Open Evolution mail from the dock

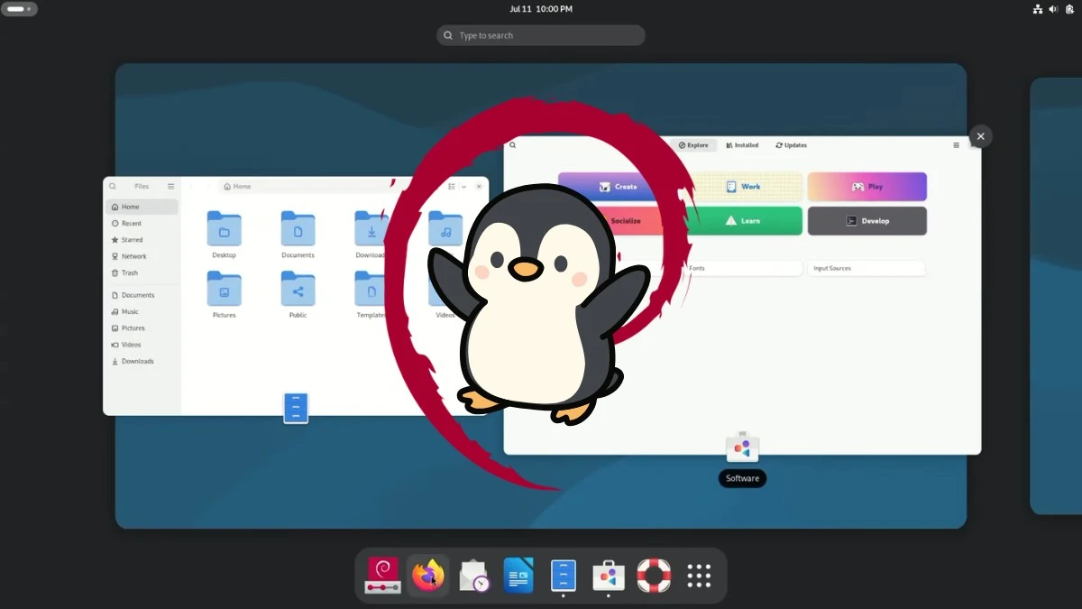pyautogui.click(x=474, y=576)
